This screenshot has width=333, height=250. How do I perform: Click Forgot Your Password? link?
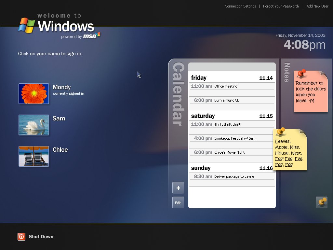281,7
